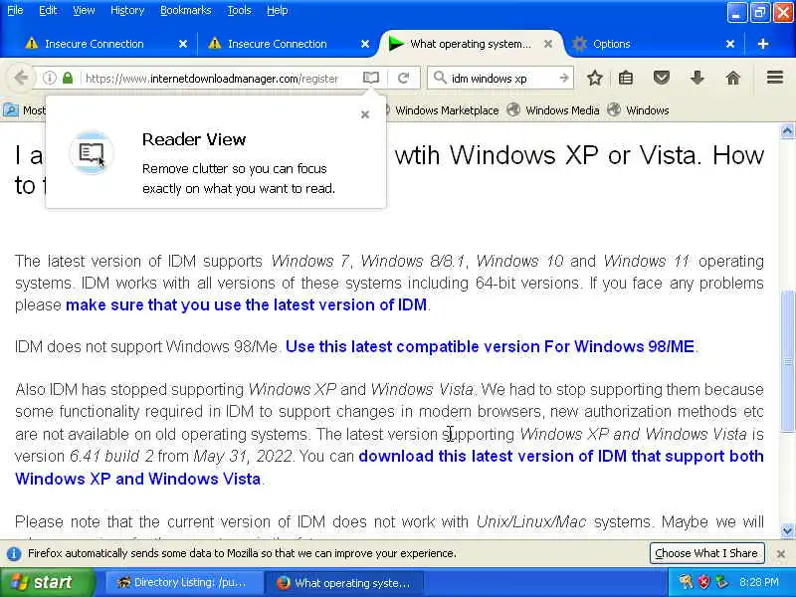Open the Windows bookmark

pos(639,110)
